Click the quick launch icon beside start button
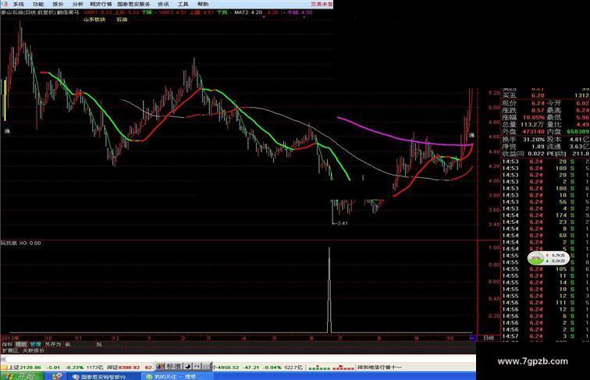 (x=57, y=376)
